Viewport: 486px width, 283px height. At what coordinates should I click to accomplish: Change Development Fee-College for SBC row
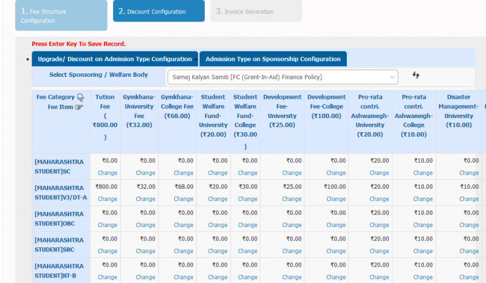pos(336,251)
